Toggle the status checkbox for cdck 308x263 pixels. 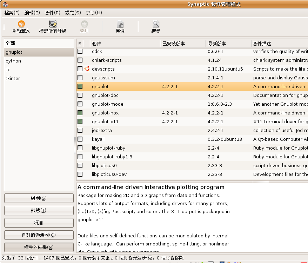(x=80, y=51)
